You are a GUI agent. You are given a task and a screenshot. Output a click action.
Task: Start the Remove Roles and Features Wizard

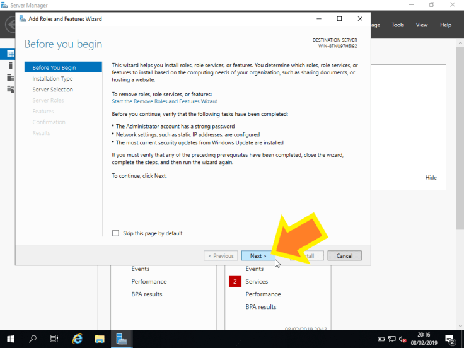tap(165, 101)
